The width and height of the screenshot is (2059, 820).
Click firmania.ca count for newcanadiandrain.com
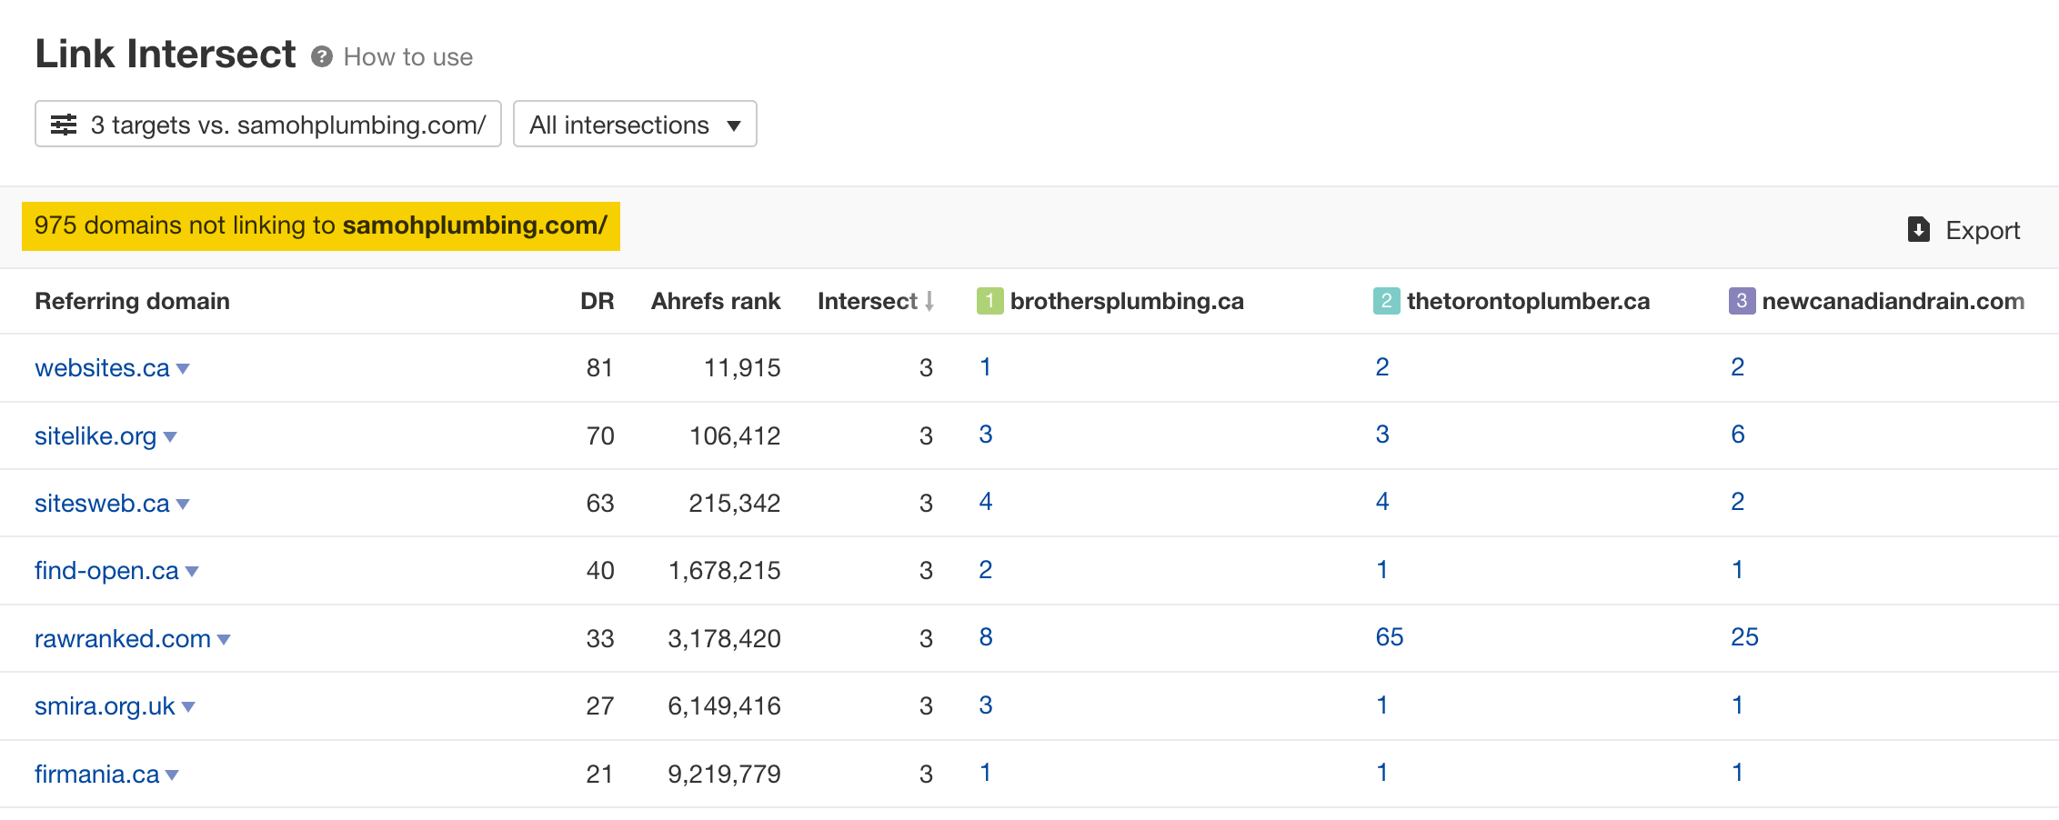click(1737, 773)
